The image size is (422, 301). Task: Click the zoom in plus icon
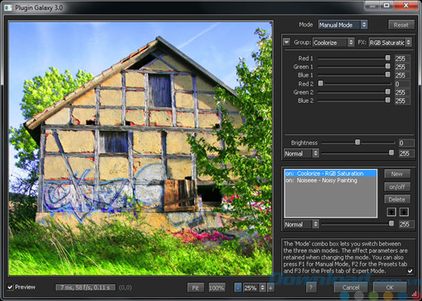270,287
